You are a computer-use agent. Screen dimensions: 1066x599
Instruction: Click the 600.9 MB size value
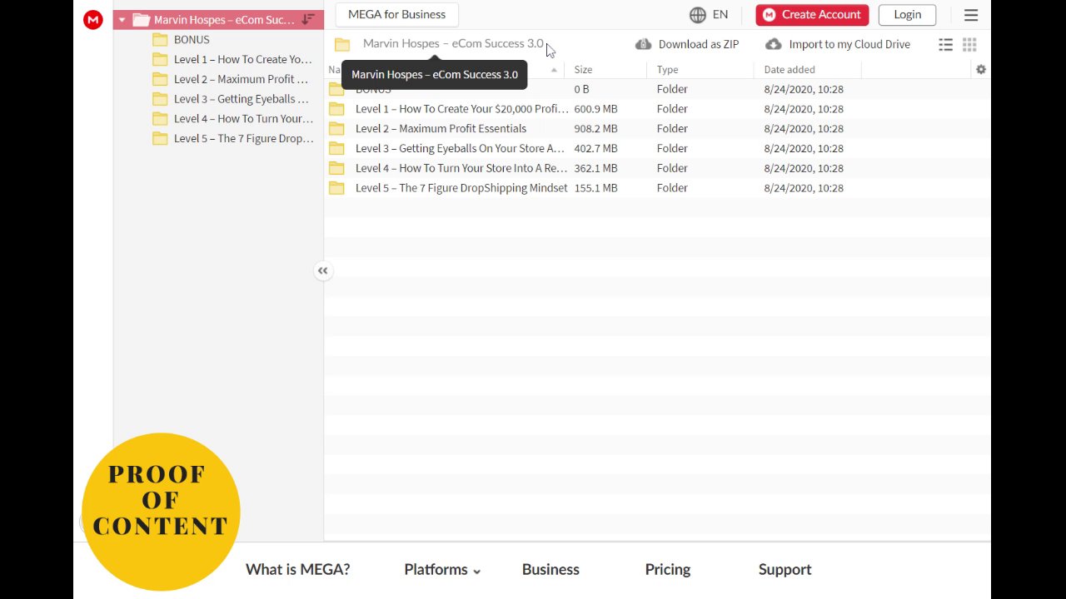click(595, 109)
